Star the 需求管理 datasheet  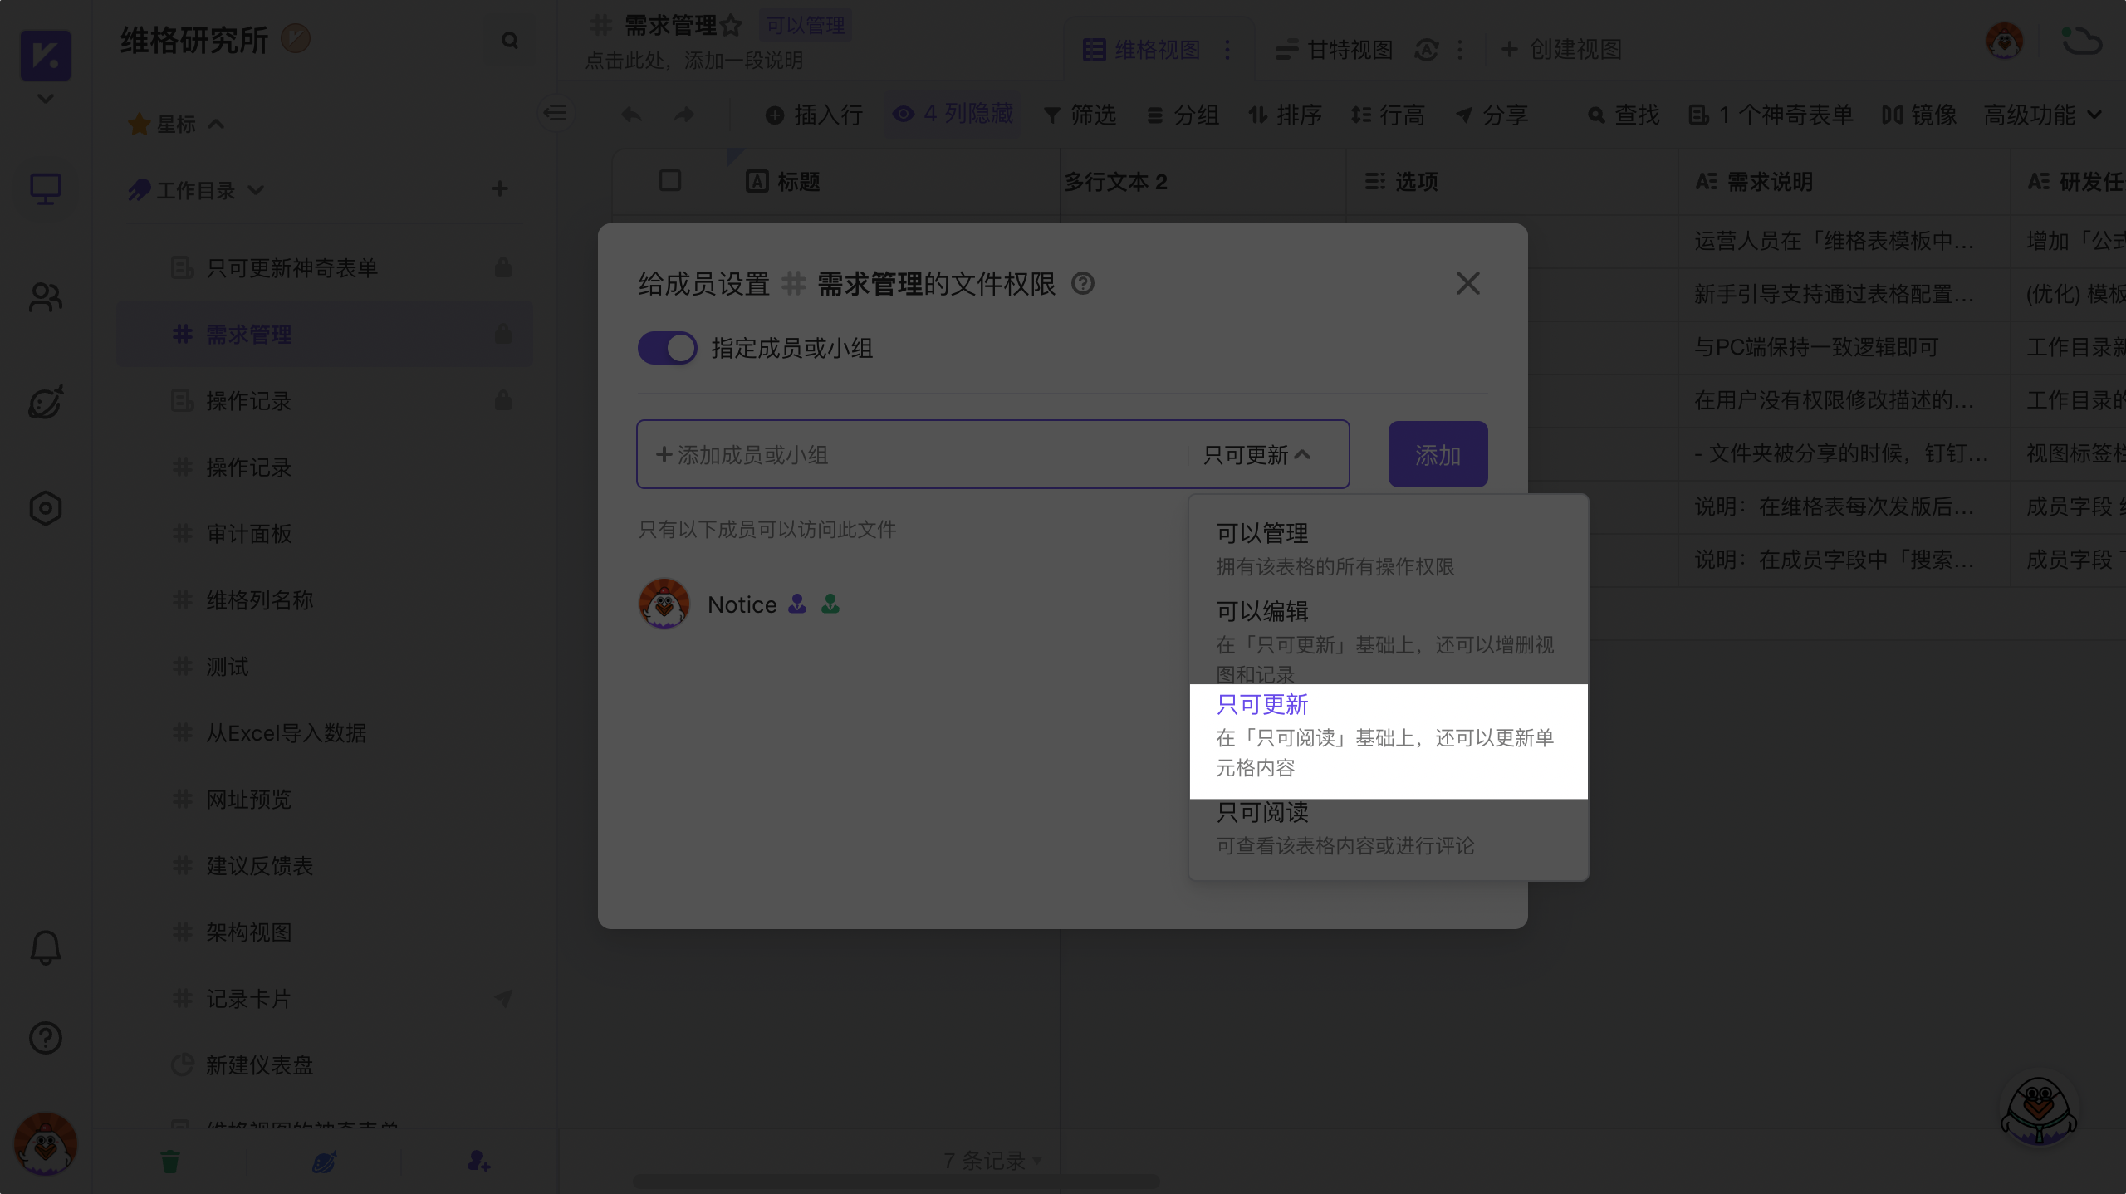pos(731,25)
